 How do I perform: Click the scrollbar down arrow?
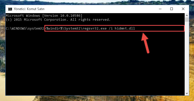coord(187,93)
